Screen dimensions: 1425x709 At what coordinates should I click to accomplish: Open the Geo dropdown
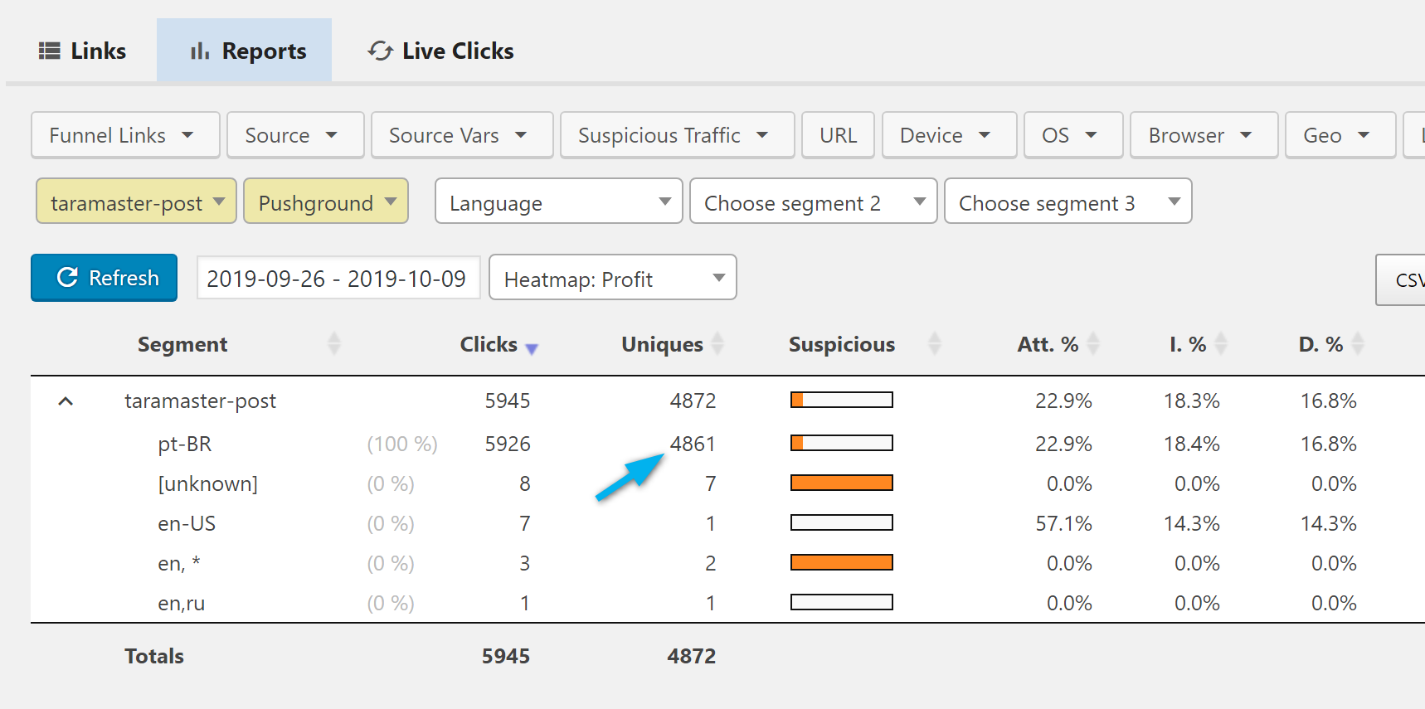[1340, 135]
